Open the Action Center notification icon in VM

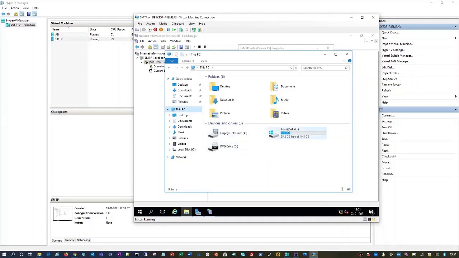coord(371,212)
